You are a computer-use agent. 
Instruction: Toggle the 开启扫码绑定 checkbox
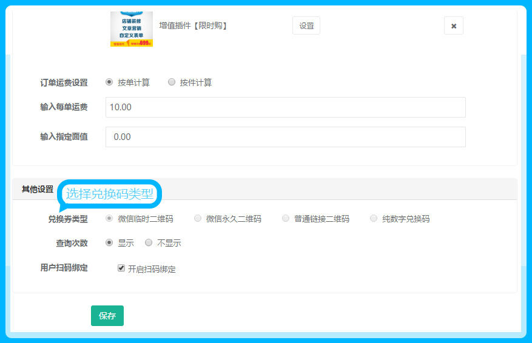coord(121,268)
